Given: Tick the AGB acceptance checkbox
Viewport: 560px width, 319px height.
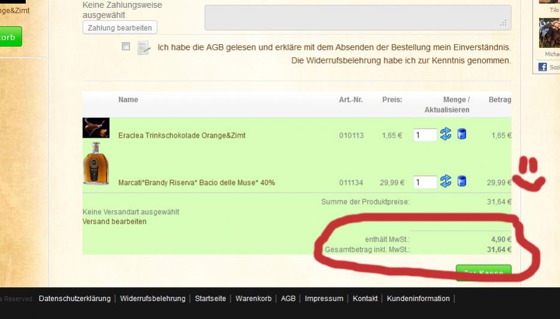Looking at the screenshot, I should click(x=126, y=47).
